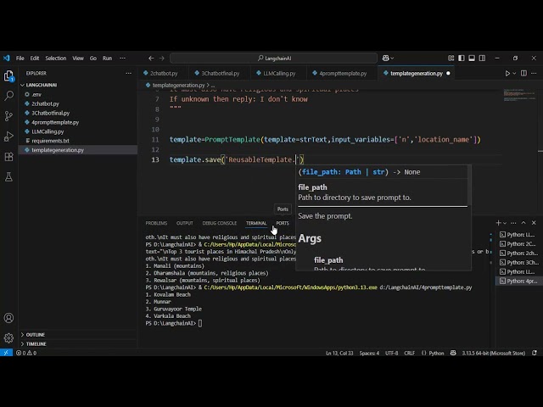Open terminal panel more actions ellipsis
543x407 pixels.
(x=513, y=223)
